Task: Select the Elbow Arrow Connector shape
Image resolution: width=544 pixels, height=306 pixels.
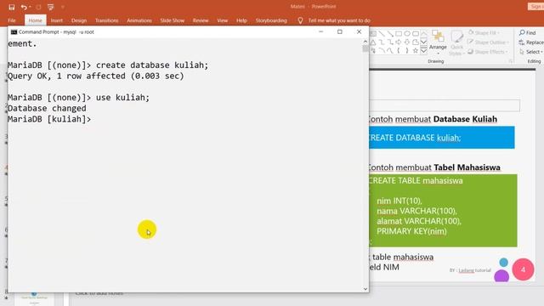Action: coord(390,42)
